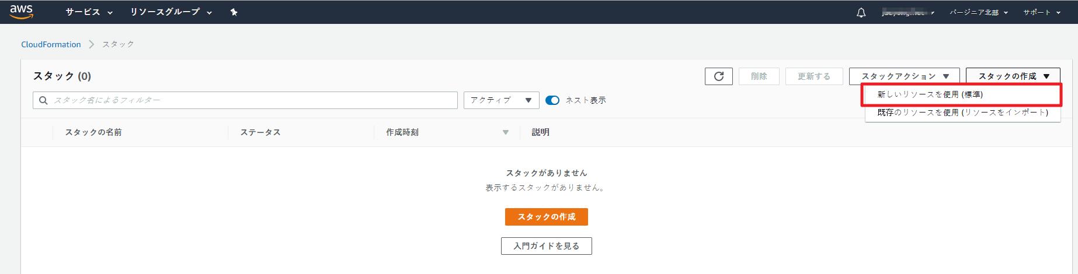Expand the スタックアクション dropdown

904,76
